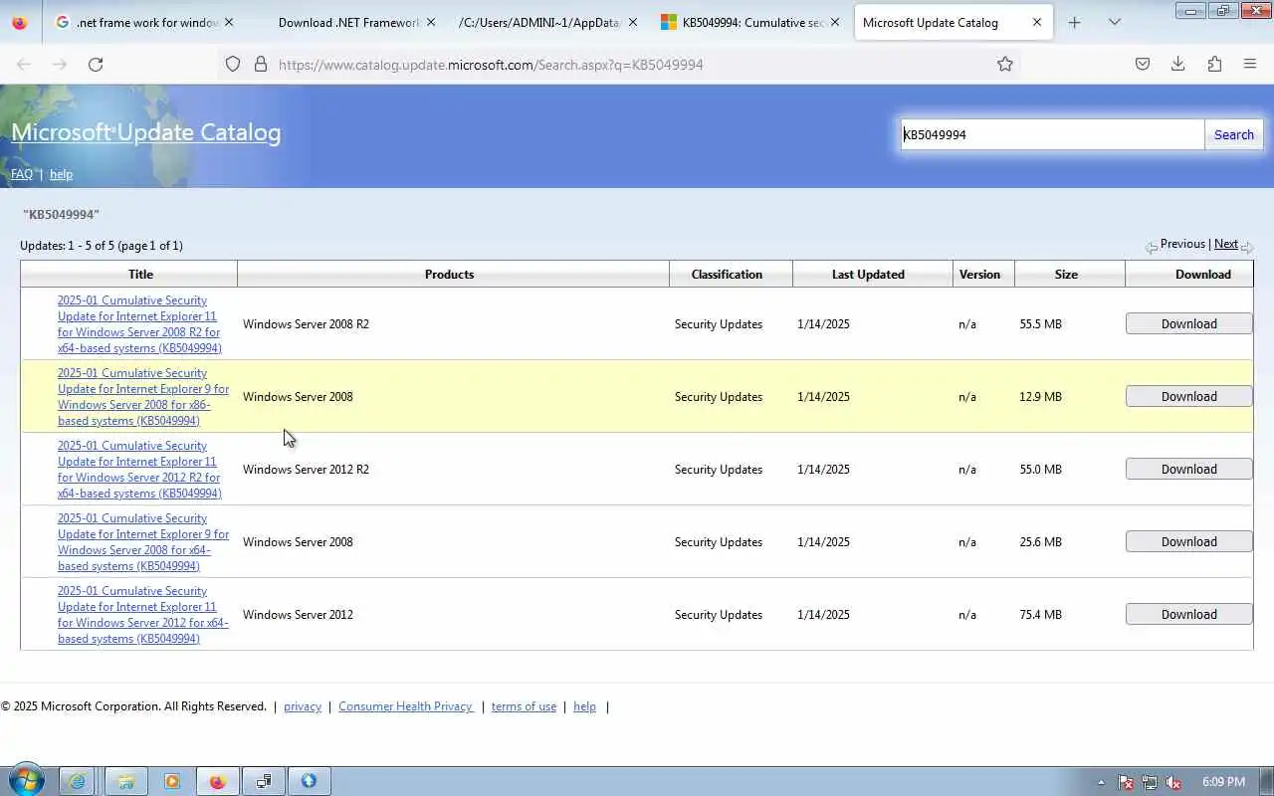Click the muted volume tray icon

coord(1173,782)
